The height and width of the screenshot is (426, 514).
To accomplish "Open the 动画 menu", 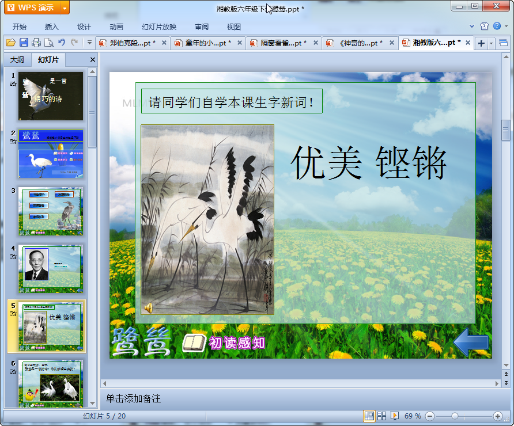I will click(x=116, y=27).
